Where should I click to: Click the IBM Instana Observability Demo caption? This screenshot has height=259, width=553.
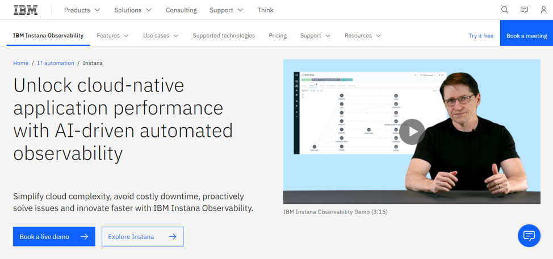coord(335,212)
